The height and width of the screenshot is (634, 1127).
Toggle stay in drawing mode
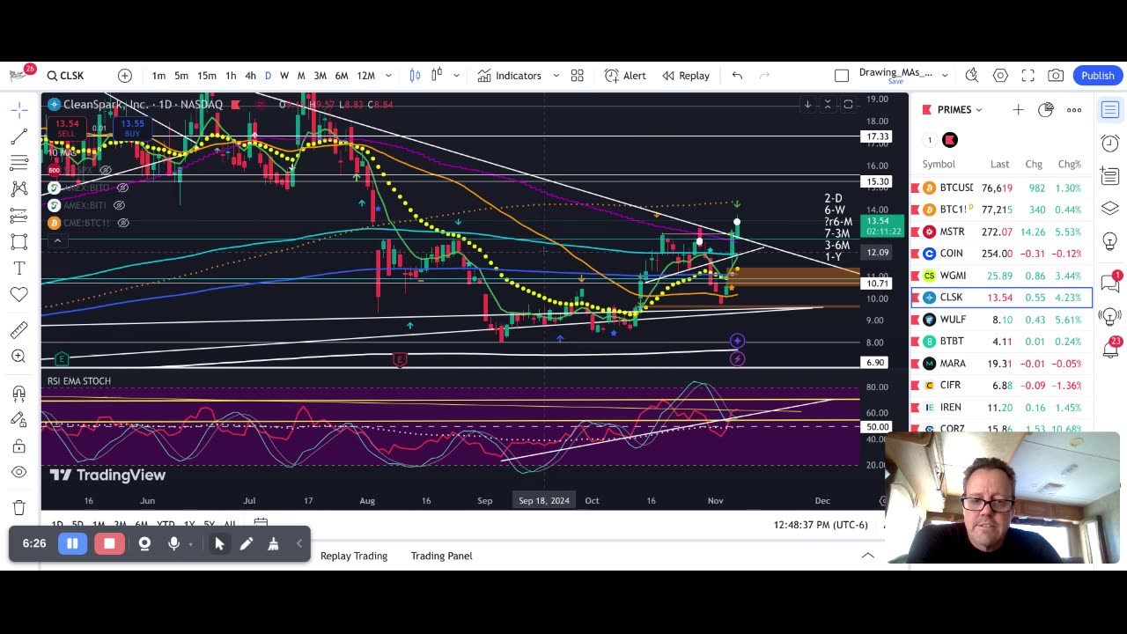click(18, 420)
